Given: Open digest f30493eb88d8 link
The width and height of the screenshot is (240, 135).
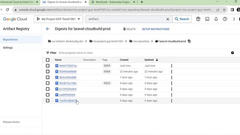Looking at the screenshot, I should pyautogui.click(x=68, y=72).
